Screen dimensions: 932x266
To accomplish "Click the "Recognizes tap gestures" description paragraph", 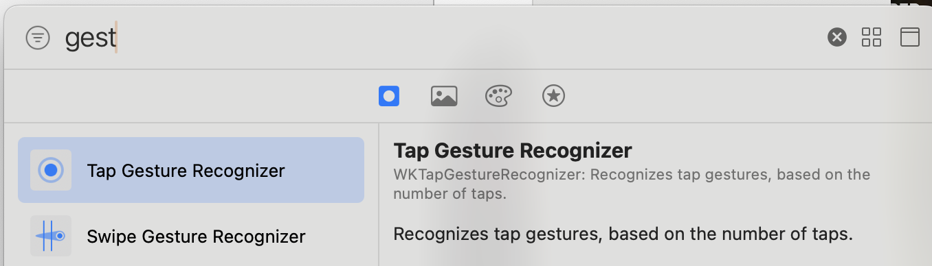I will 623,234.
